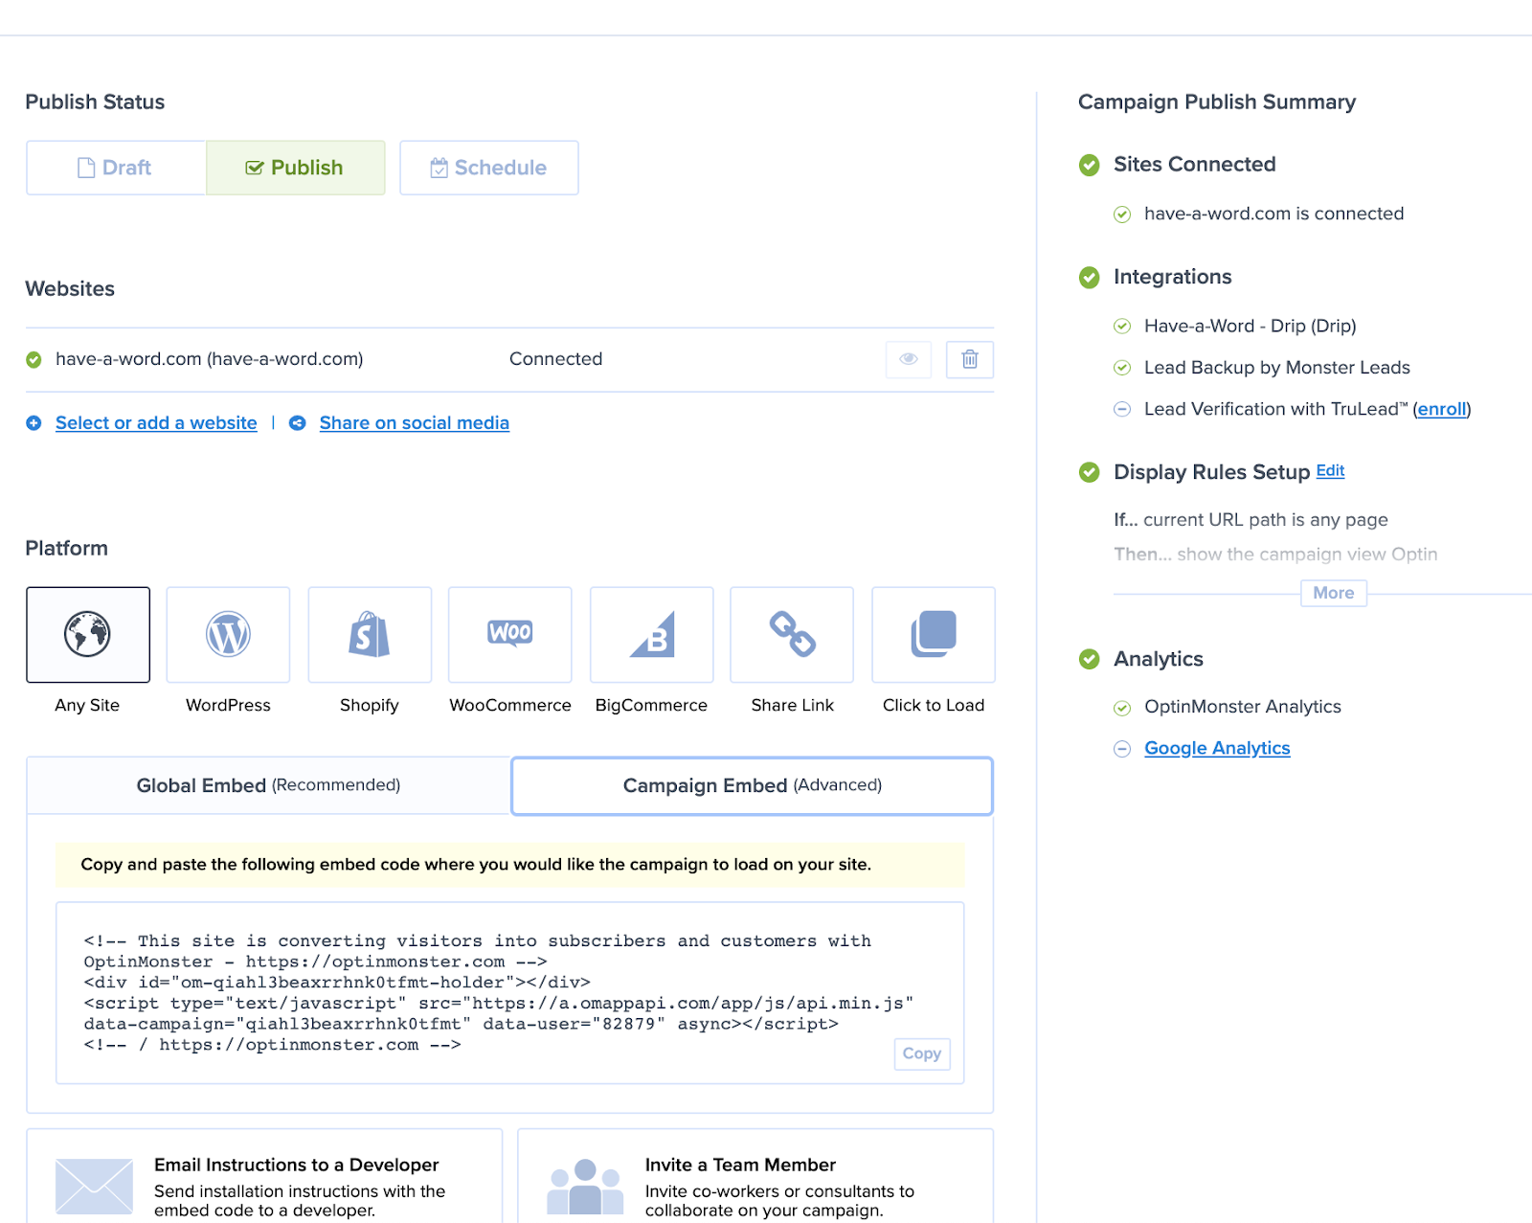Click the 'OptinMonster Analytics' text
The height and width of the screenshot is (1223, 1532).
click(1243, 707)
